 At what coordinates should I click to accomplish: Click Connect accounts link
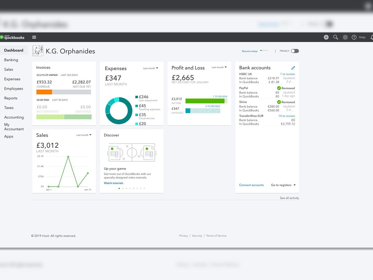(251, 185)
